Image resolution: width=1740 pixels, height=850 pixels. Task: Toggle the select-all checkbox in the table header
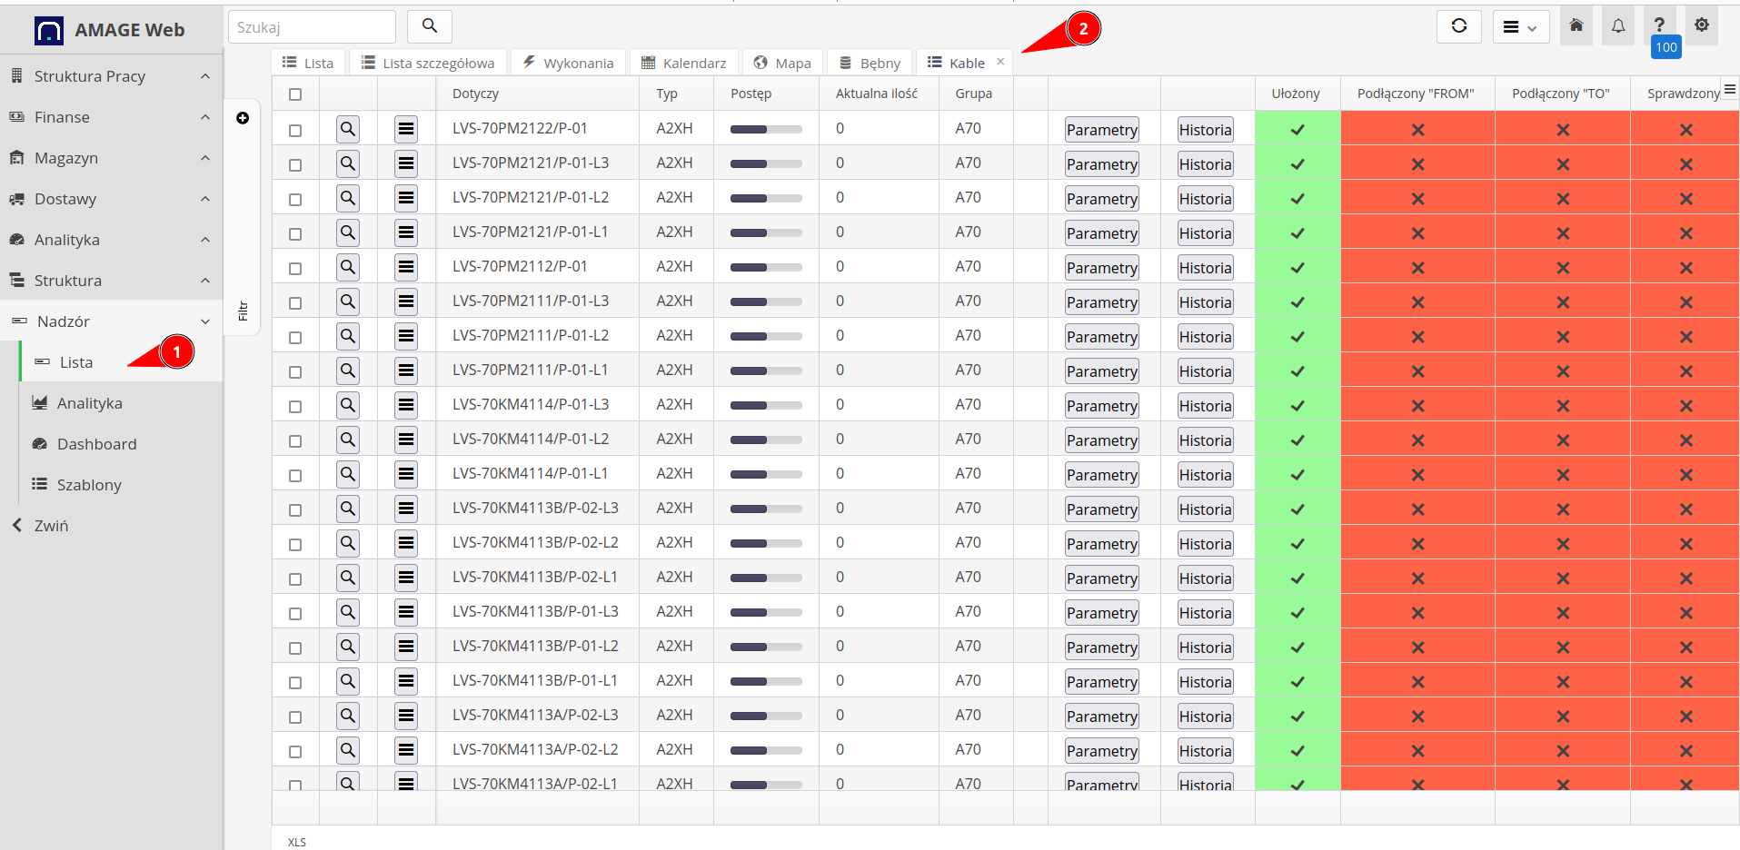pyautogui.click(x=294, y=93)
